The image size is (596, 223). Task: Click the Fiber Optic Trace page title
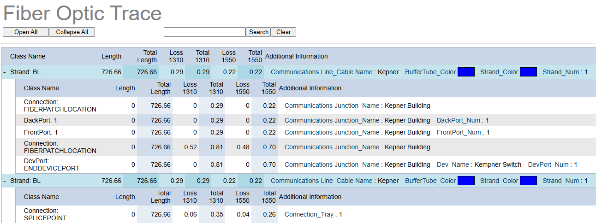coord(83,13)
